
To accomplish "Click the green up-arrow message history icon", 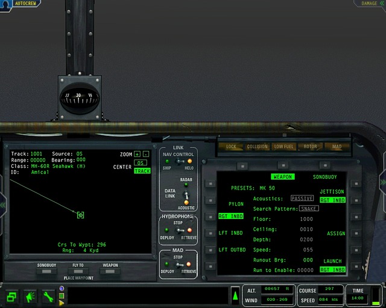I will click(x=235, y=295).
